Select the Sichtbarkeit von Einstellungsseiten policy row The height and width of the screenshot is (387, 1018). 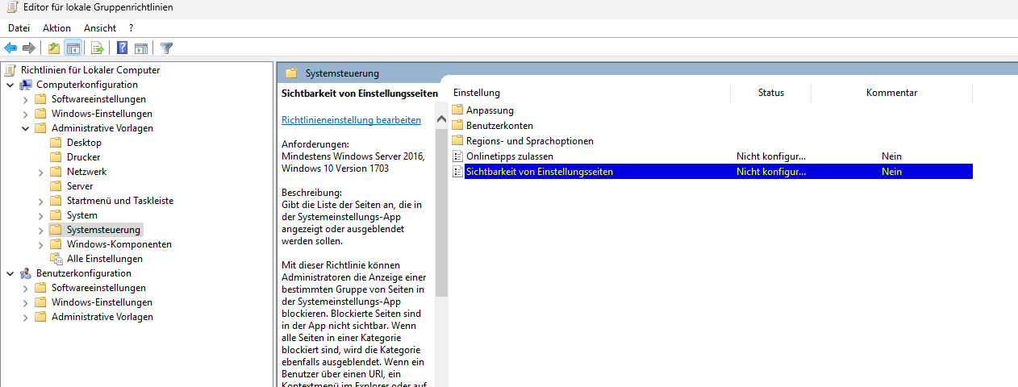711,172
